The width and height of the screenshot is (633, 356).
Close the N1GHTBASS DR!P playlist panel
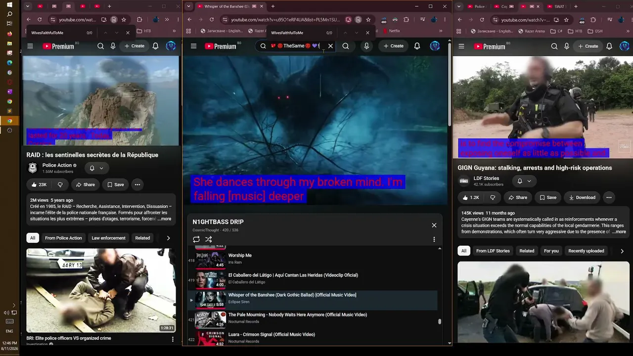(x=434, y=225)
